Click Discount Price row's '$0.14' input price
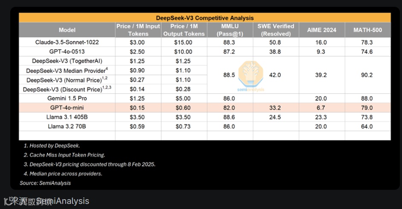 click(137, 89)
